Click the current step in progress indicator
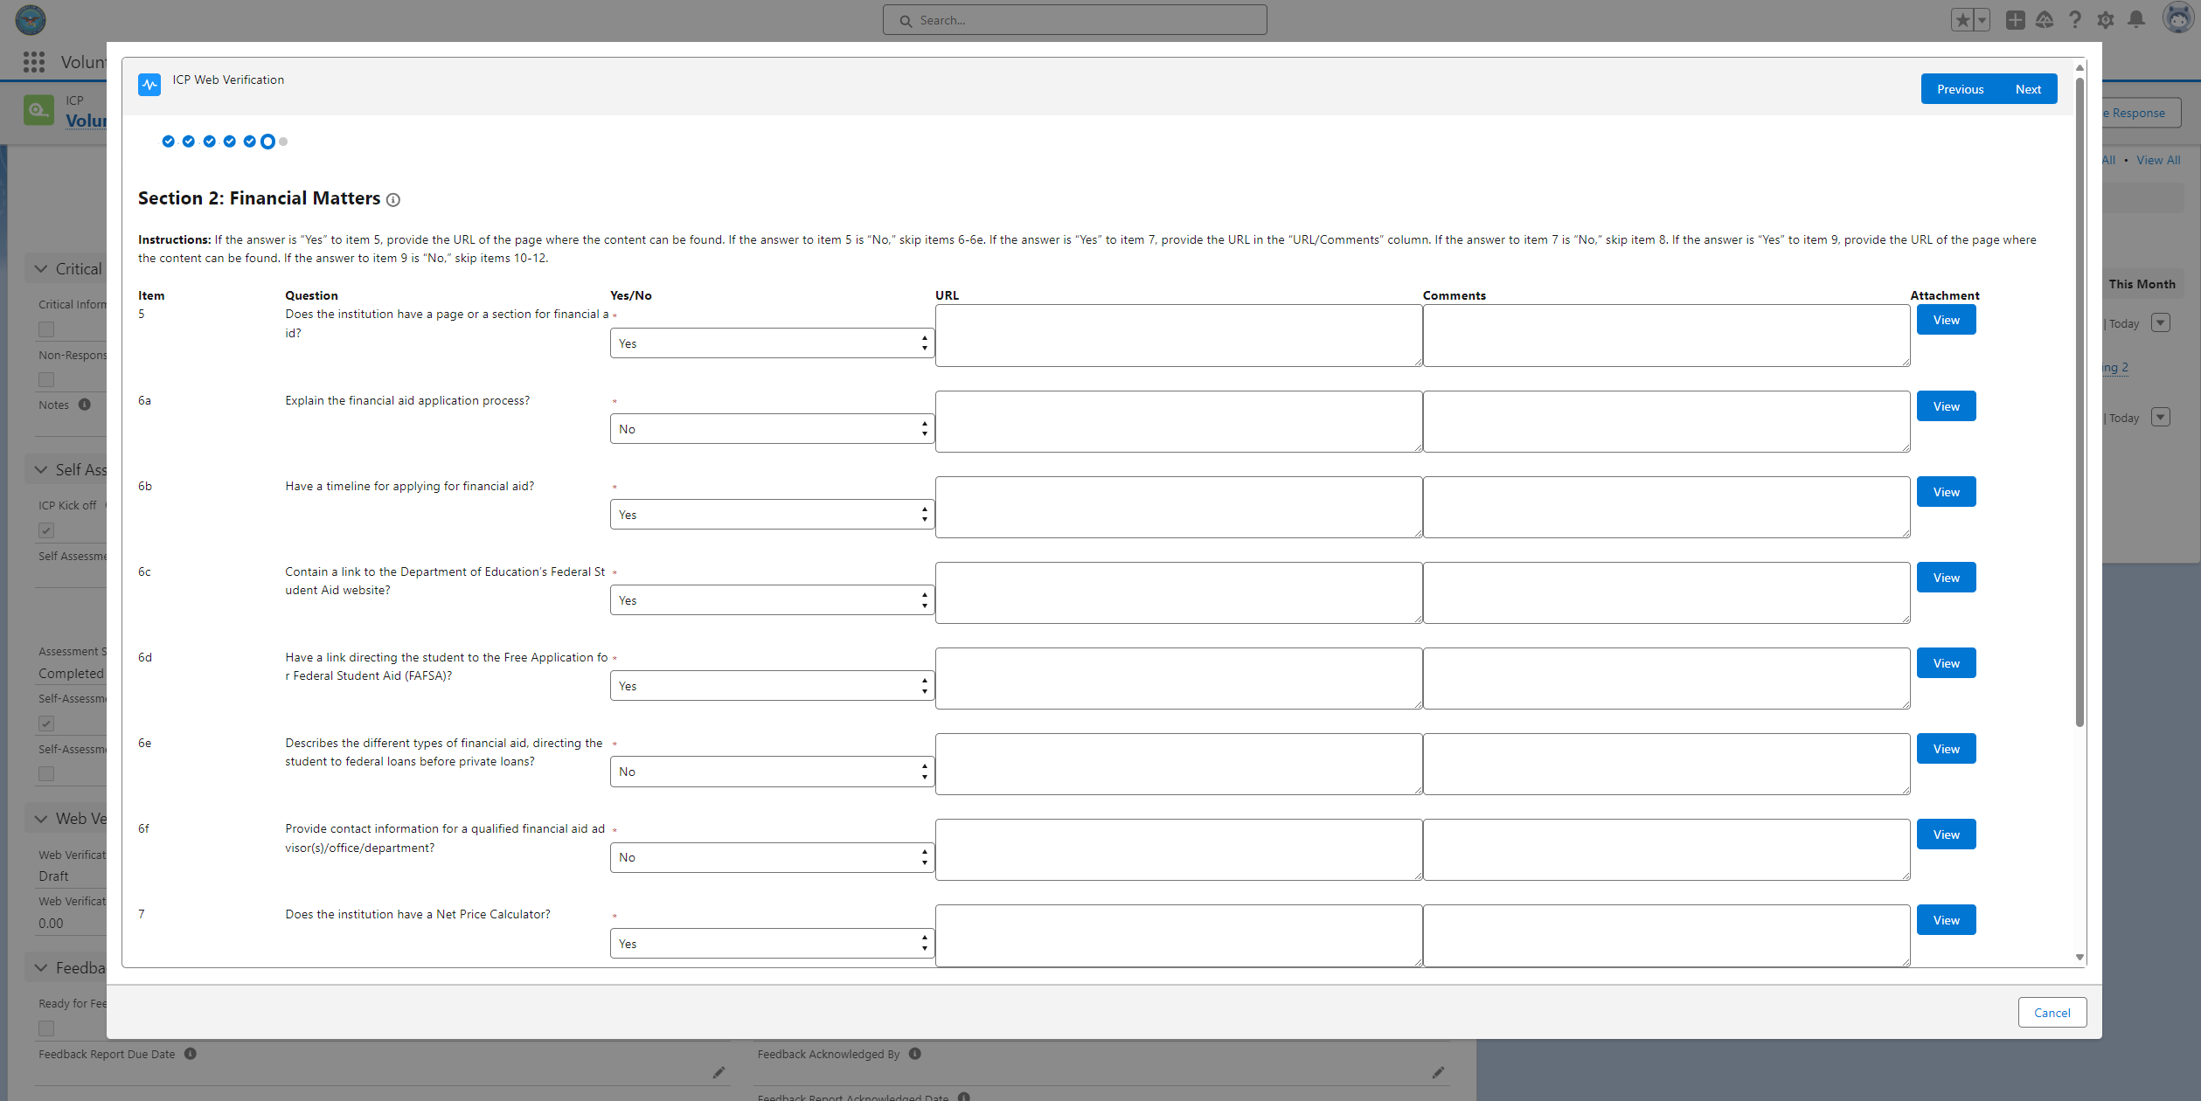 [267, 142]
